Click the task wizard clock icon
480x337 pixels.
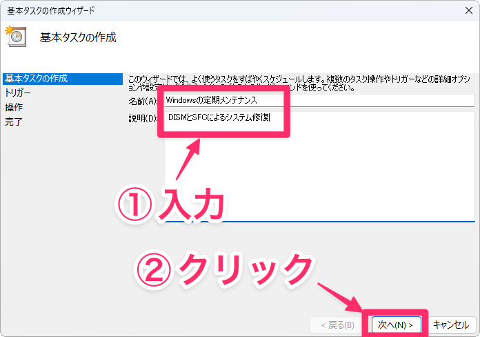pos(15,36)
